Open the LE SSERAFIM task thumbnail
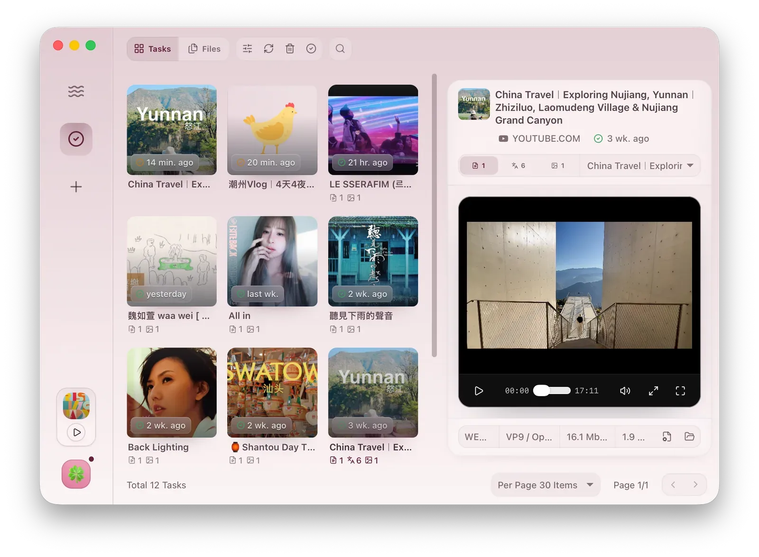 click(373, 130)
